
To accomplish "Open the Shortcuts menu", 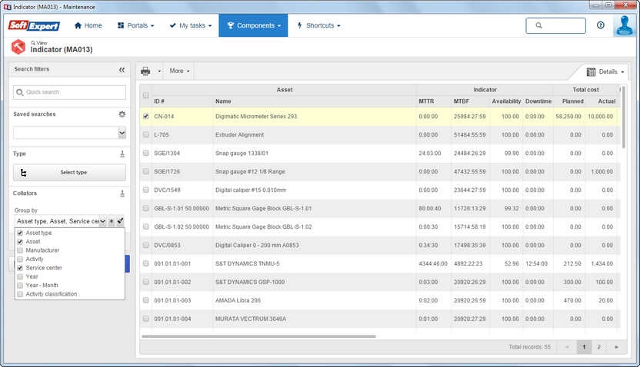I will pos(318,25).
